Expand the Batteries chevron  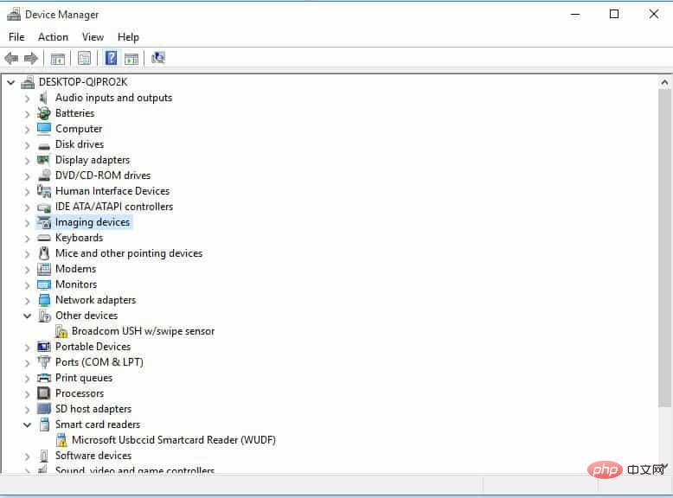pyautogui.click(x=27, y=113)
